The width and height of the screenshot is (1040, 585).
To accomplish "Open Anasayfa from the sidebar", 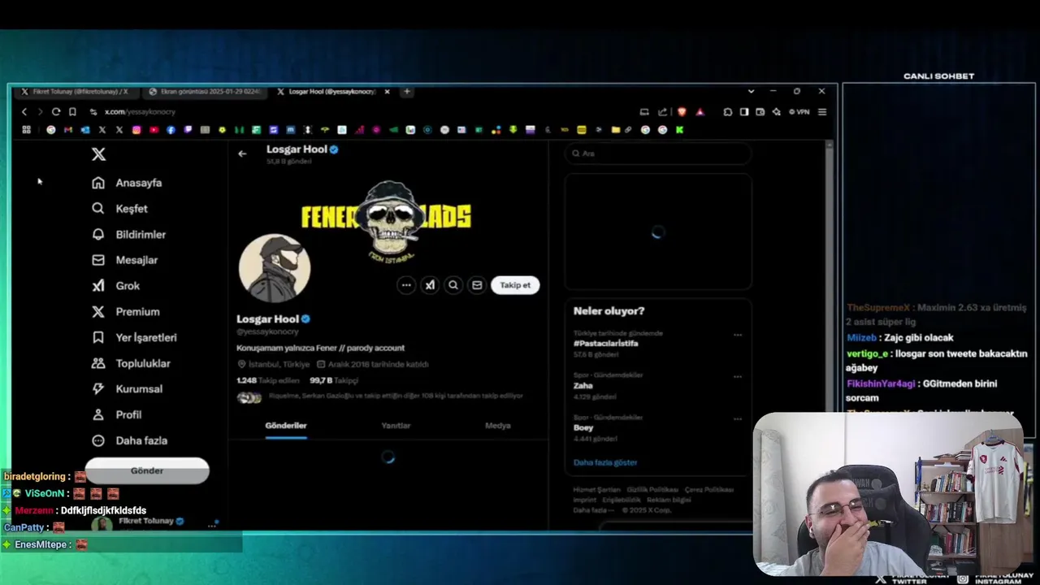I will tap(127, 183).
